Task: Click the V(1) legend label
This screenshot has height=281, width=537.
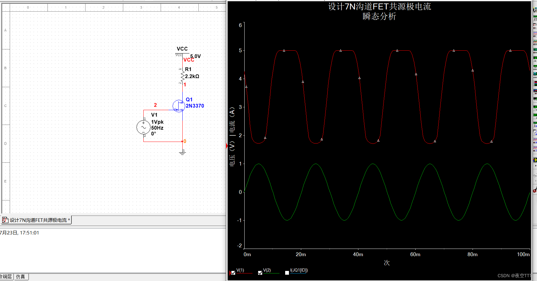Action: [240, 270]
